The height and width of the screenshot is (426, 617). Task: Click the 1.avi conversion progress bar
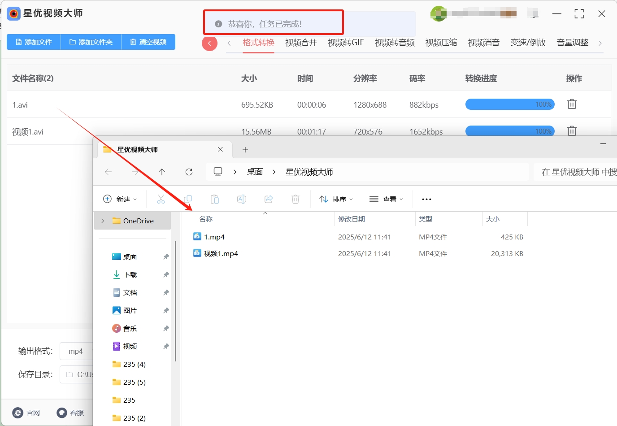(510, 104)
